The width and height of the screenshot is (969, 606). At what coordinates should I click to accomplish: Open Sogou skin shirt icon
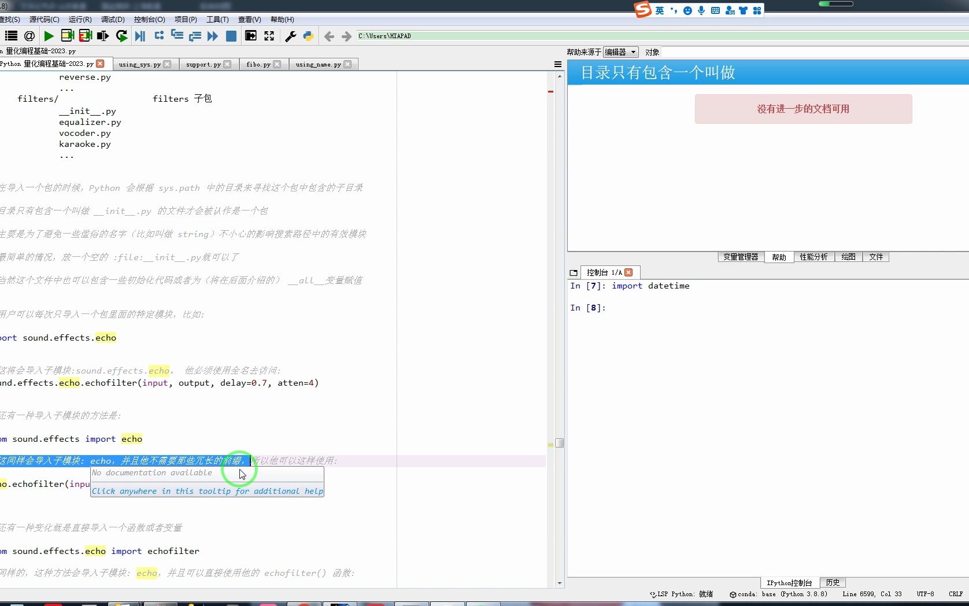(x=743, y=10)
